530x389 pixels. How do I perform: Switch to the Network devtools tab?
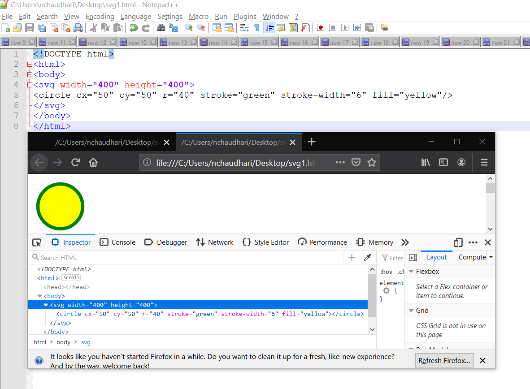point(215,242)
